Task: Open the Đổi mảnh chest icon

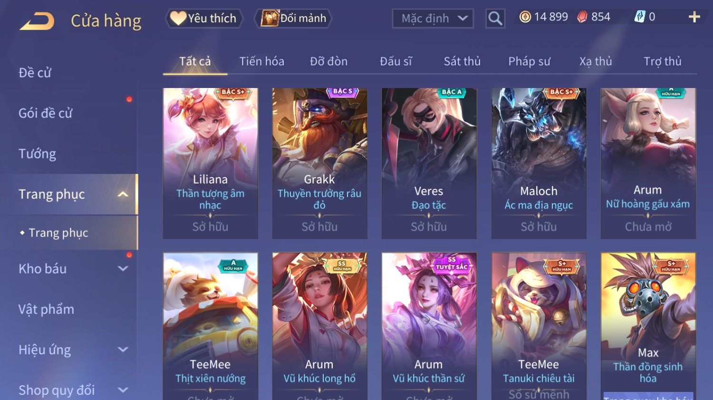Action: [269, 18]
